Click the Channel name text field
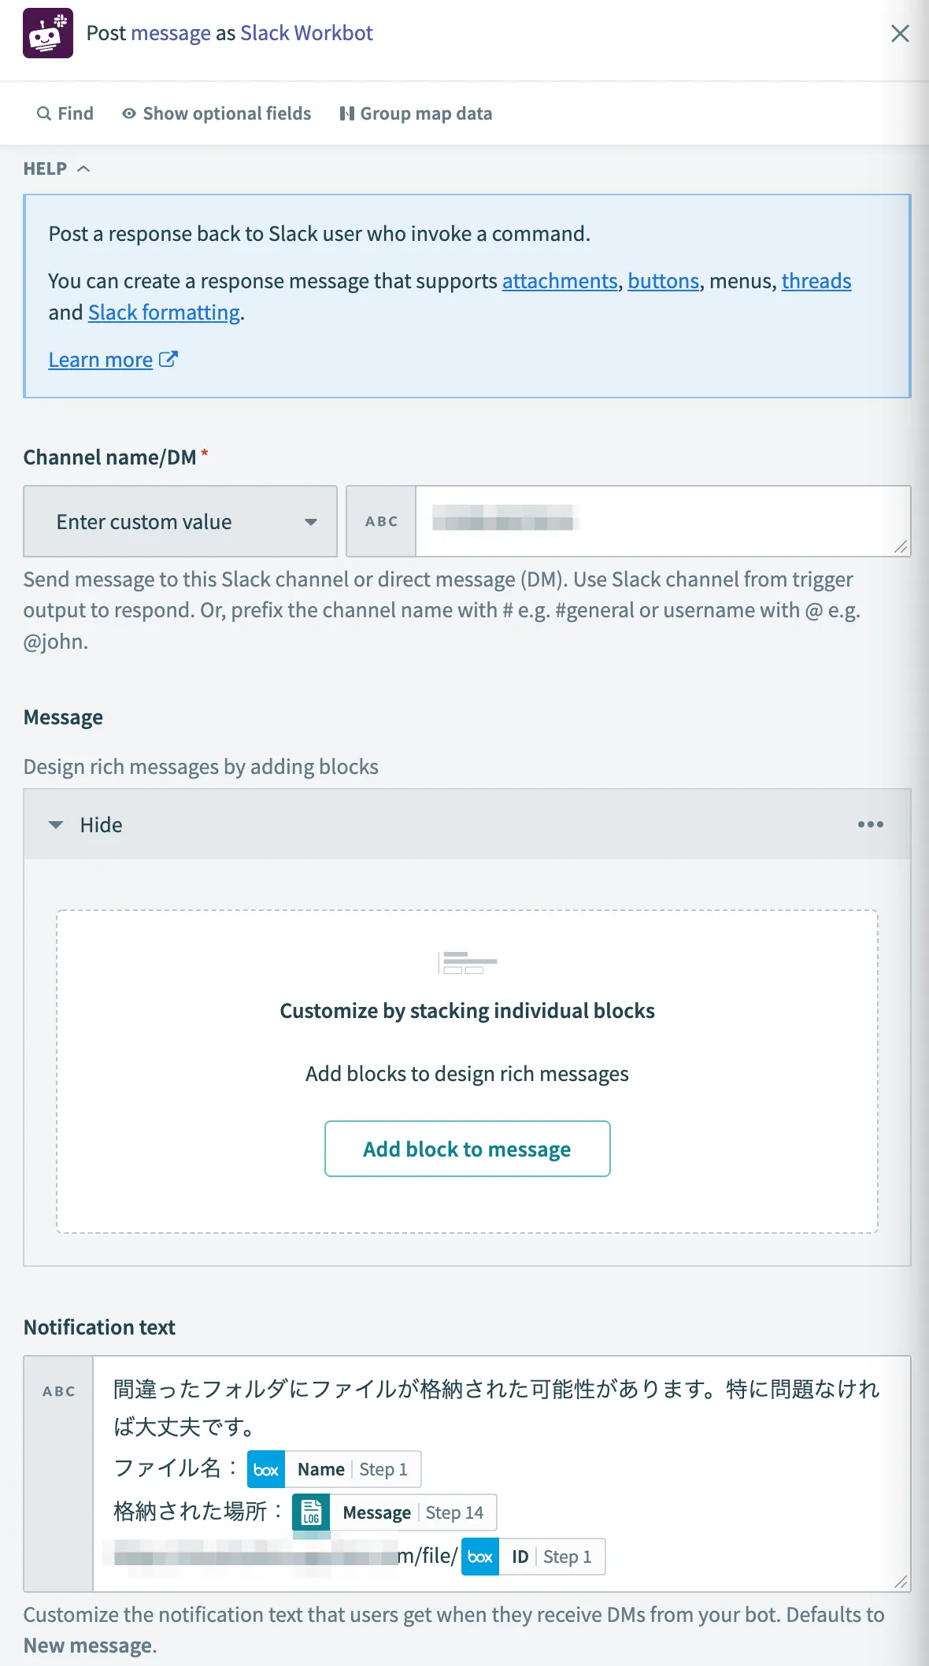Image resolution: width=929 pixels, height=1666 pixels. (x=661, y=521)
